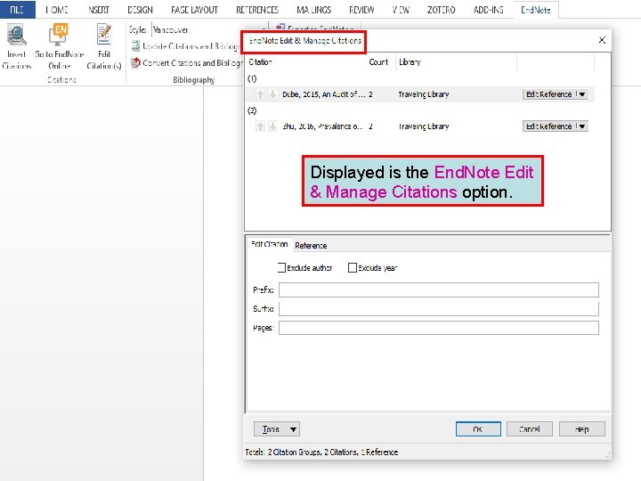Click the Count column header

(x=378, y=62)
